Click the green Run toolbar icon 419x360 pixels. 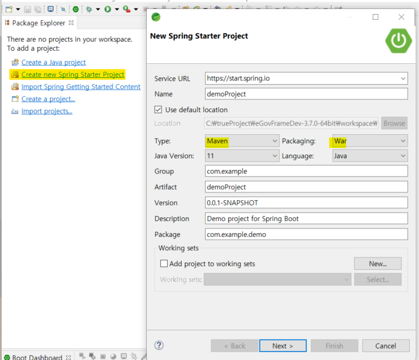(108, 10)
